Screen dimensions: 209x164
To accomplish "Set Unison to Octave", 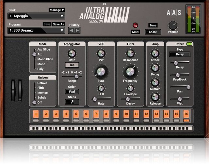I will point(42,83).
